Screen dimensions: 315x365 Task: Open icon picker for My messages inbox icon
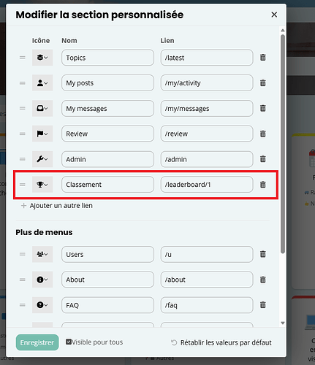click(42, 108)
